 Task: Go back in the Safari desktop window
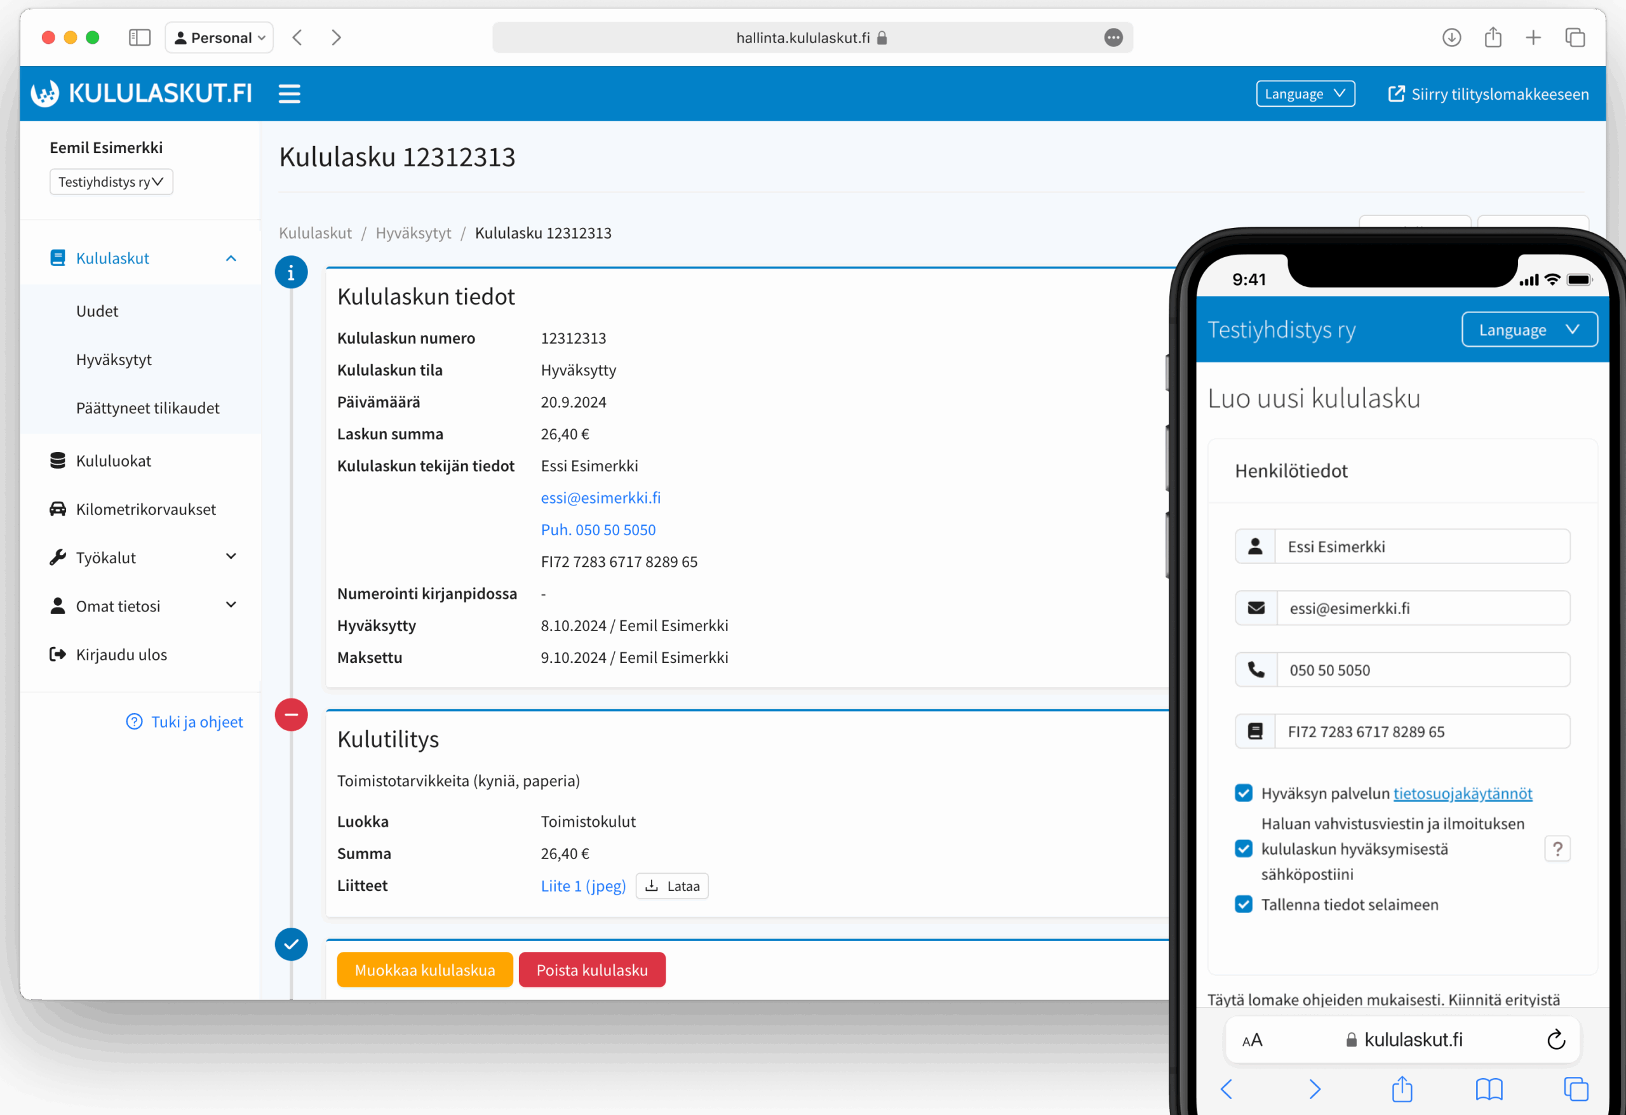click(x=297, y=37)
